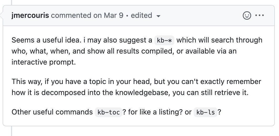Click the 'Seems a useful idea' sentence
This screenshot has height=136, width=279.
click(46, 40)
